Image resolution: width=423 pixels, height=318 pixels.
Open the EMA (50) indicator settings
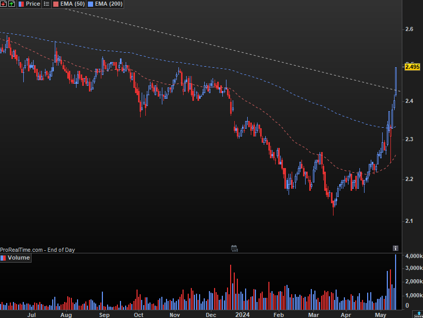tap(69, 4)
